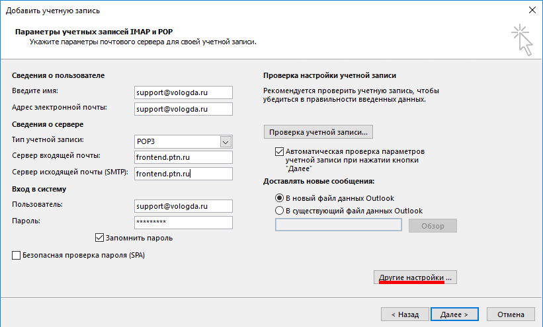Click the Отмена button
543x327 pixels.
click(511, 314)
